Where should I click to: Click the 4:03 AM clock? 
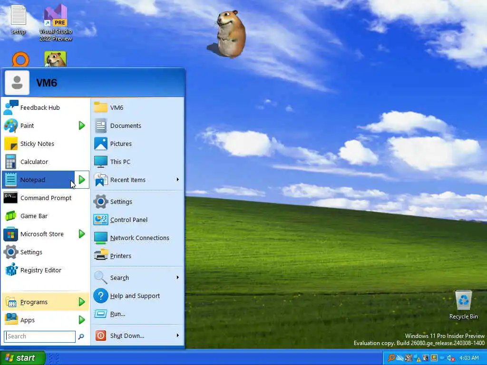[469, 358]
